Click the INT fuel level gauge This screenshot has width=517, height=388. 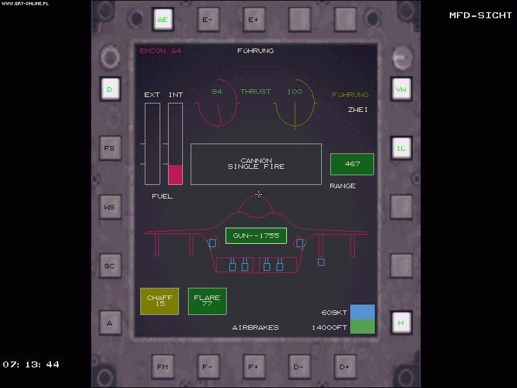(x=174, y=142)
